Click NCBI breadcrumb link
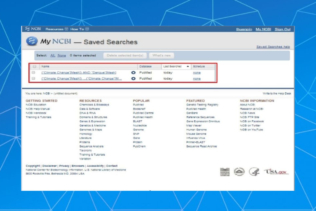316x211 pixels. click(x=46, y=94)
